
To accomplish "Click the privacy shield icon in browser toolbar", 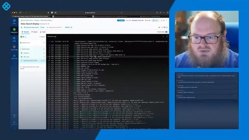I will click(48, 12).
